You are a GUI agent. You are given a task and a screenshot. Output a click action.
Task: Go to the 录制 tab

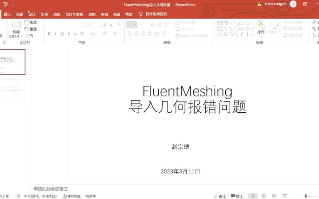[x=92, y=14]
